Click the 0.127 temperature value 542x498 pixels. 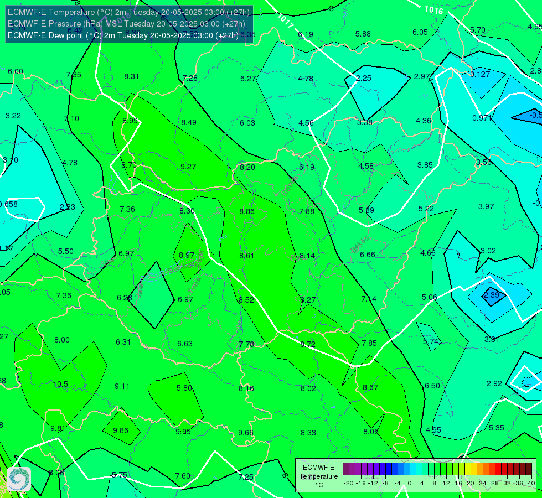click(480, 74)
